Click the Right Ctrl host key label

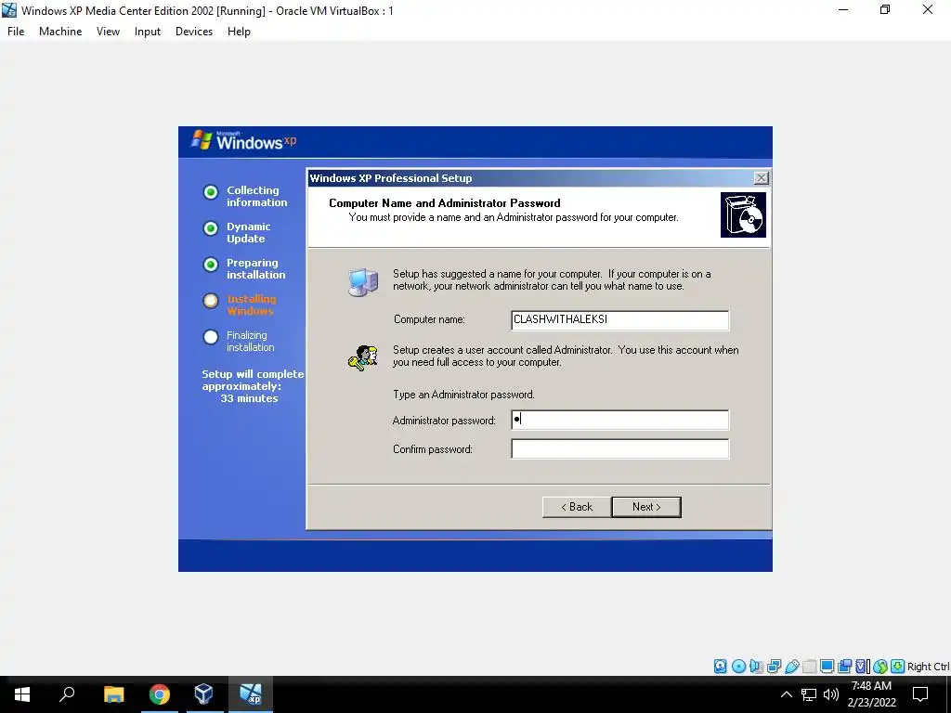(928, 667)
